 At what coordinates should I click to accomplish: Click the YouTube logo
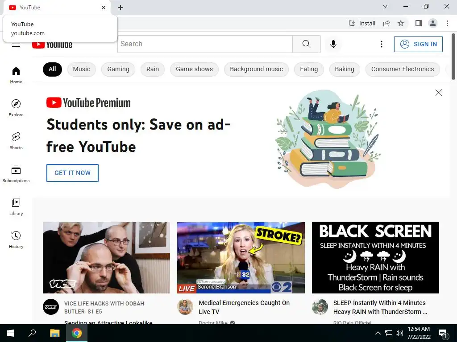52,45
